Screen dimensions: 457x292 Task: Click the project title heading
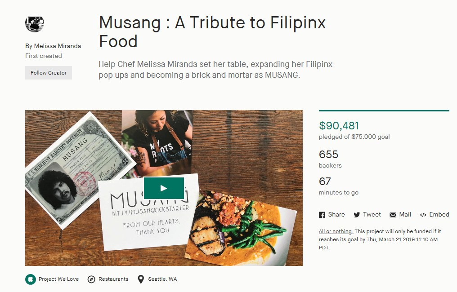[x=212, y=31]
